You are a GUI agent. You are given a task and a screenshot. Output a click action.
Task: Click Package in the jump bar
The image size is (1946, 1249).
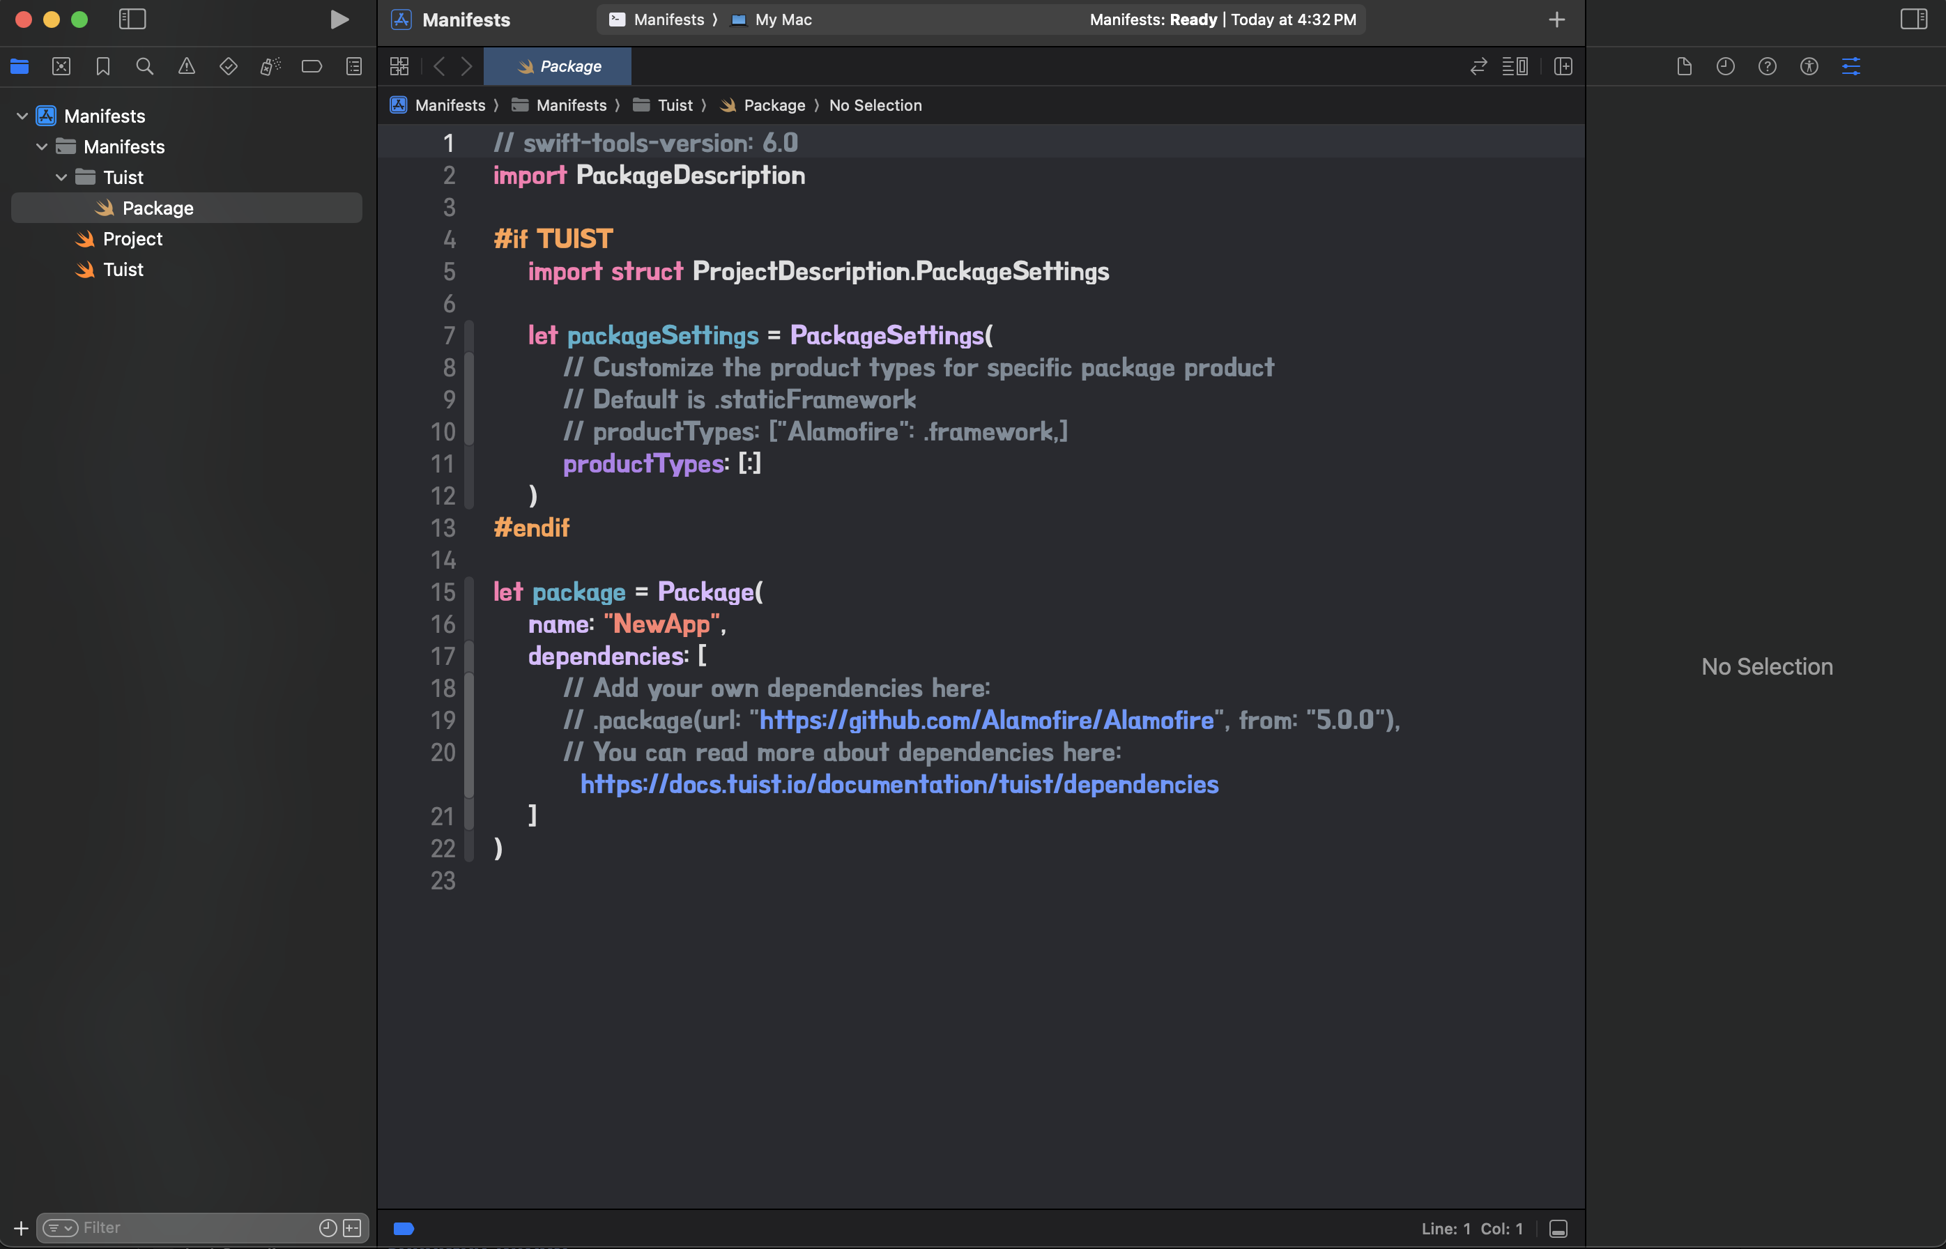click(x=763, y=105)
